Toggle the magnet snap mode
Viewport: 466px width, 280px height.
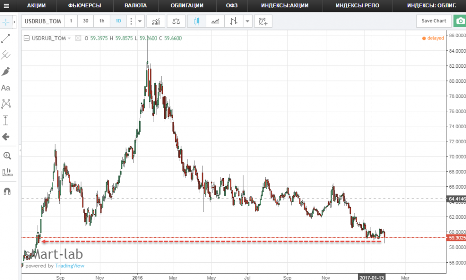click(7, 191)
